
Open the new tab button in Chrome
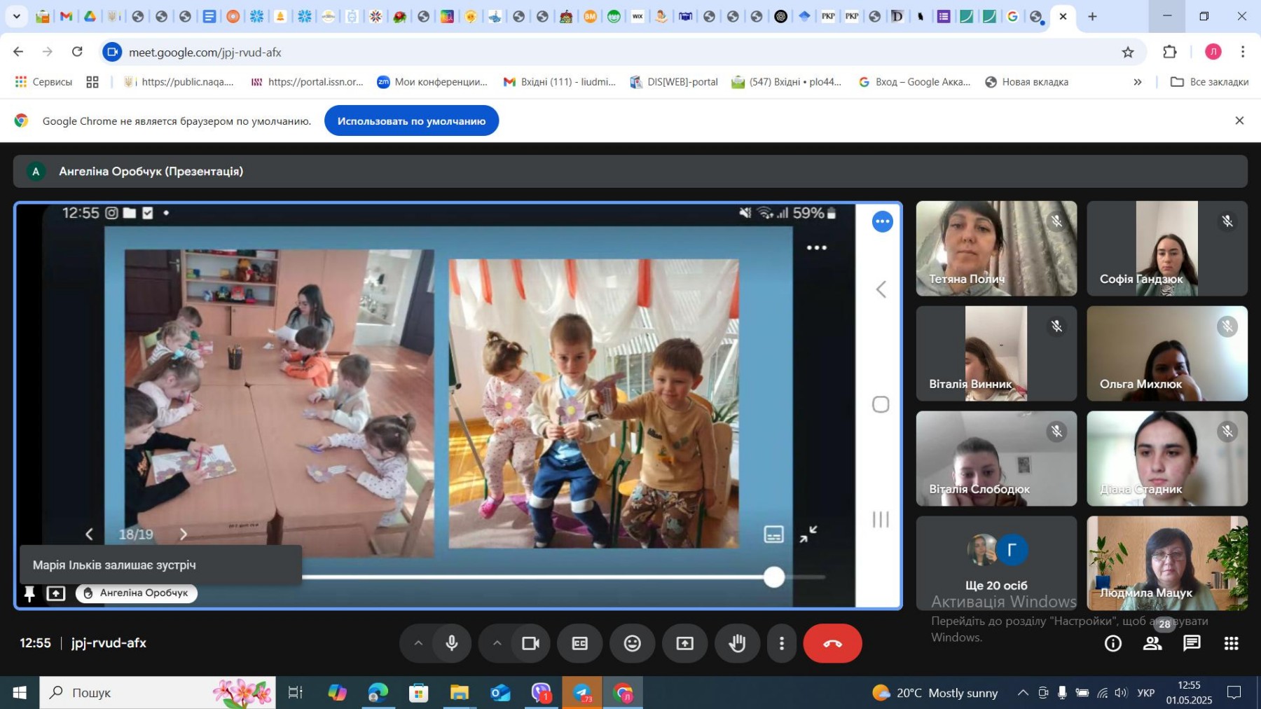click(1092, 16)
